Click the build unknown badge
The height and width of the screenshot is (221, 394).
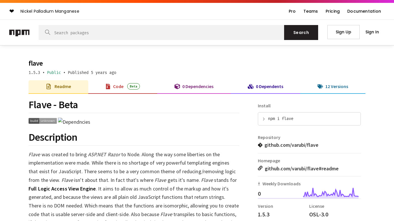pyautogui.click(x=43, y=121)
